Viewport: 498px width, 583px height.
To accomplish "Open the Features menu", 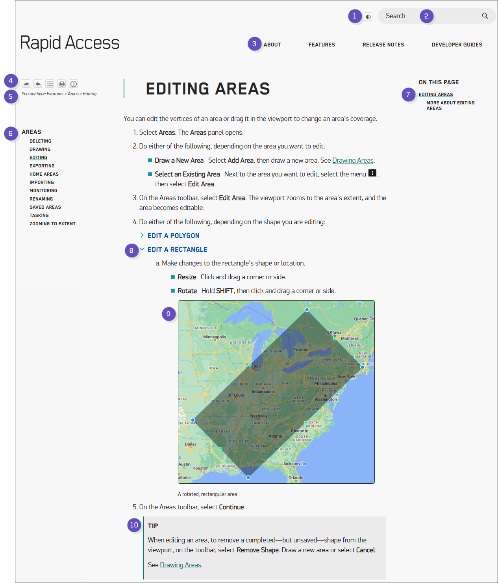I will pyautogui.click(x=322, y=45).
